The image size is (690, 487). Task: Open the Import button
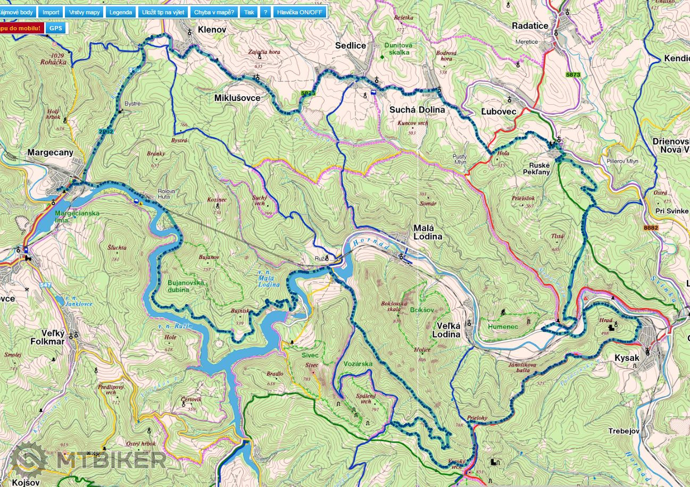[x=51, y=12]
